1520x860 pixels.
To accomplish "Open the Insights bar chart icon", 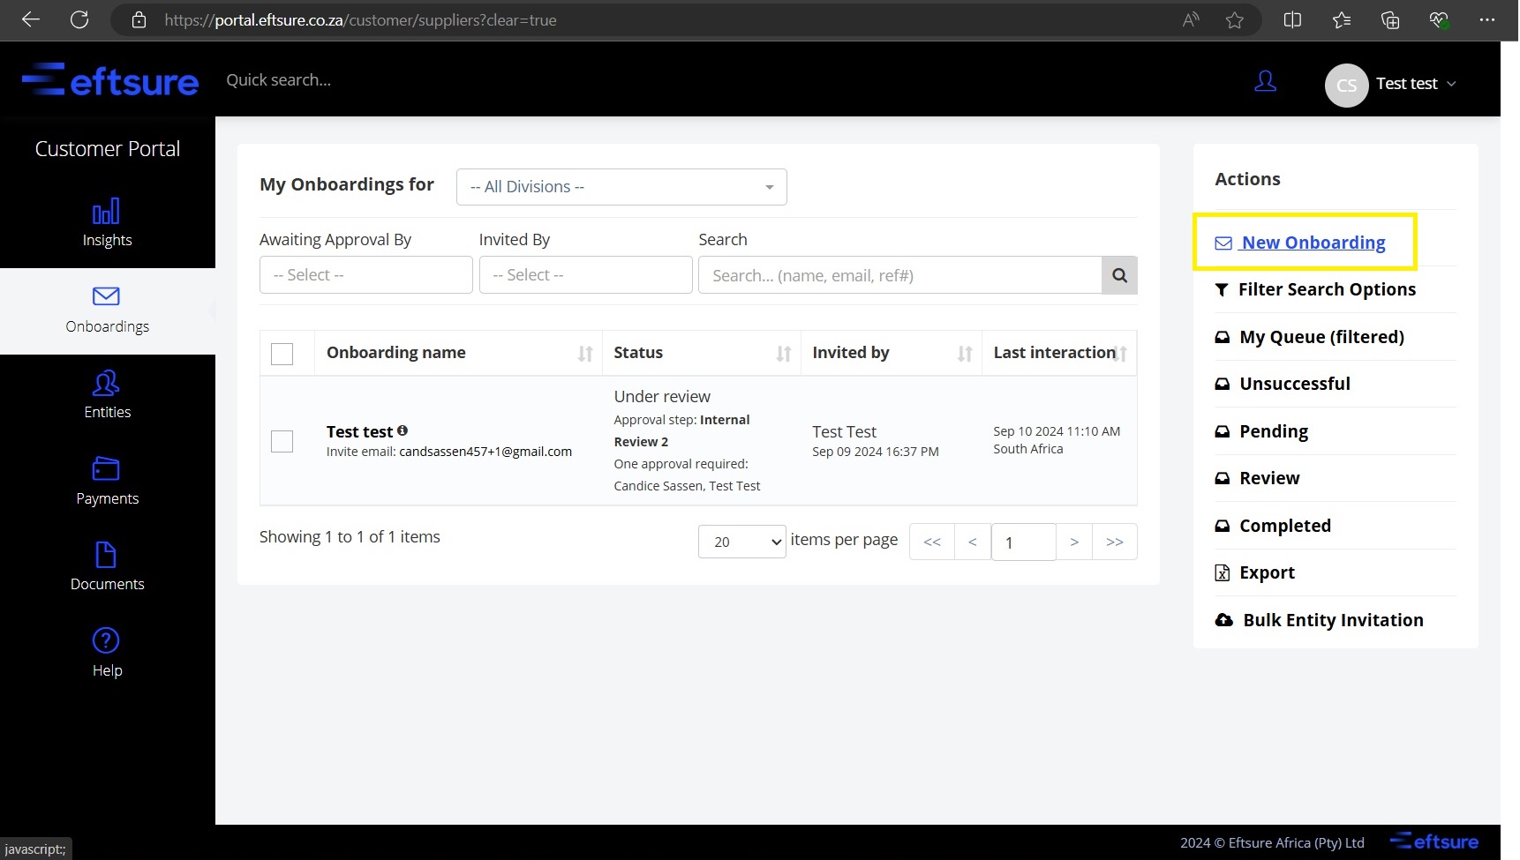I will tap(106, 212).
